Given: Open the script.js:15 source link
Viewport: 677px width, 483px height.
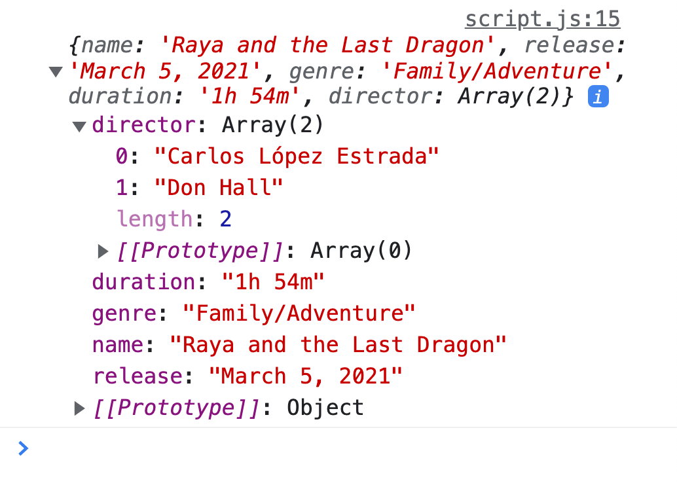Looking at the screenshot, I should [x=542, y=19].
